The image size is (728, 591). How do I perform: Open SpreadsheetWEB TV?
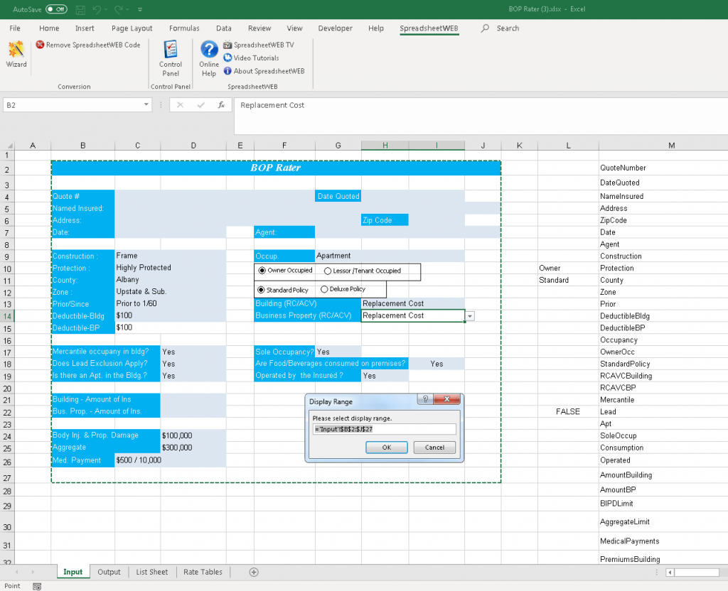[x=259, y=45]
